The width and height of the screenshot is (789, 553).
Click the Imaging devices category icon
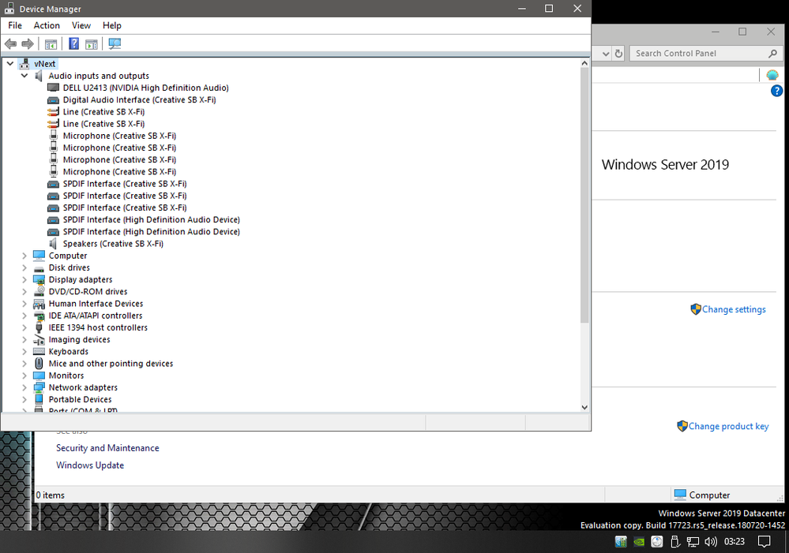39,340
